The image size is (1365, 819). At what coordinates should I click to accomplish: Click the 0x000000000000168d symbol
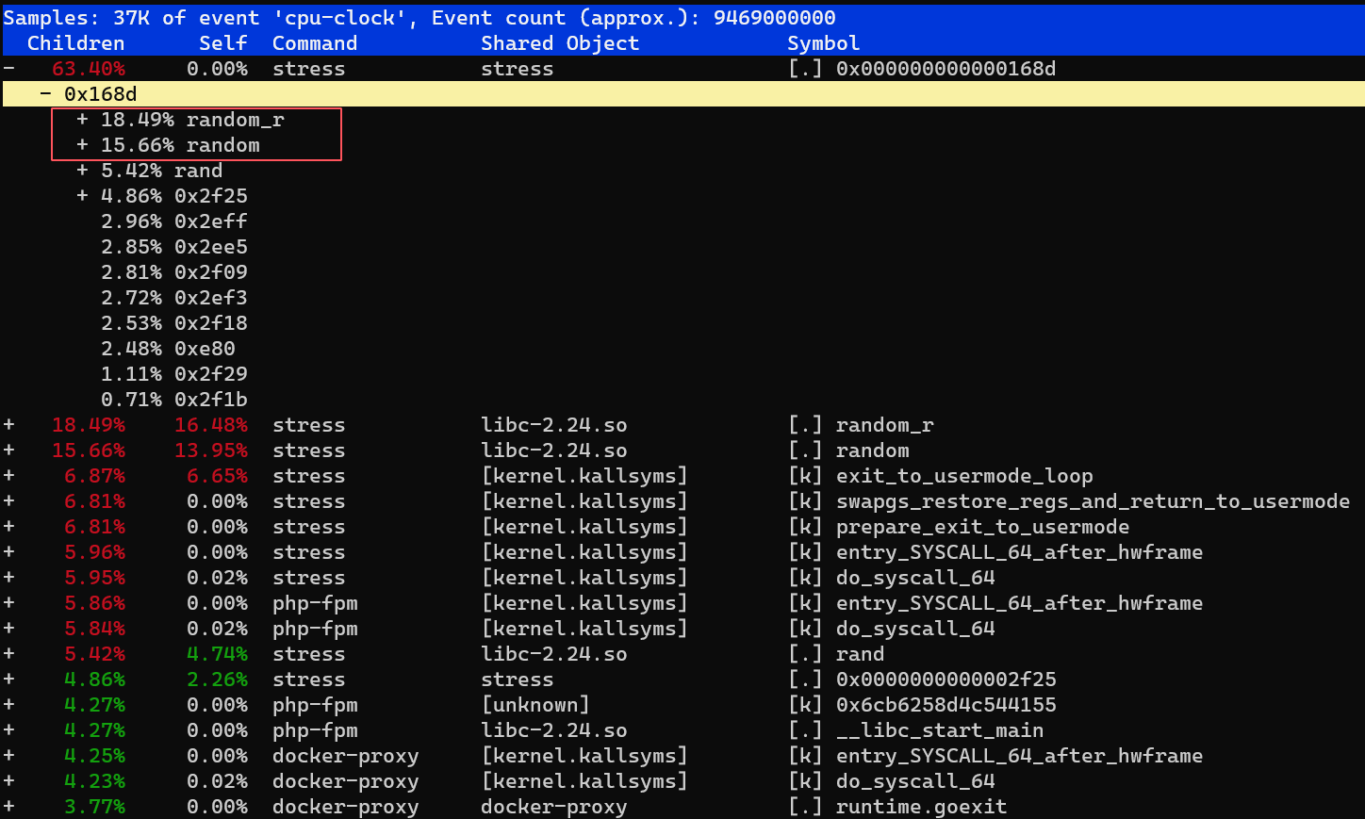tap(946, 69)
